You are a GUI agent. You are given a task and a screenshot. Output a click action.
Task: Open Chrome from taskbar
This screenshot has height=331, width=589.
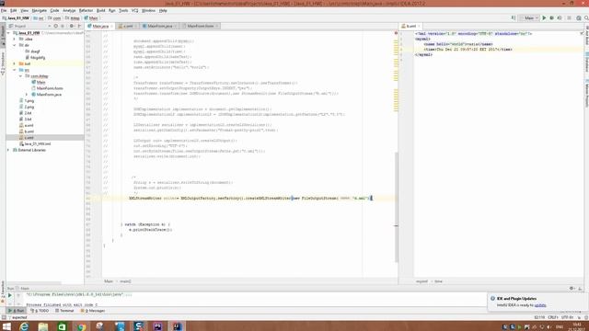click(x=81, y=326)
